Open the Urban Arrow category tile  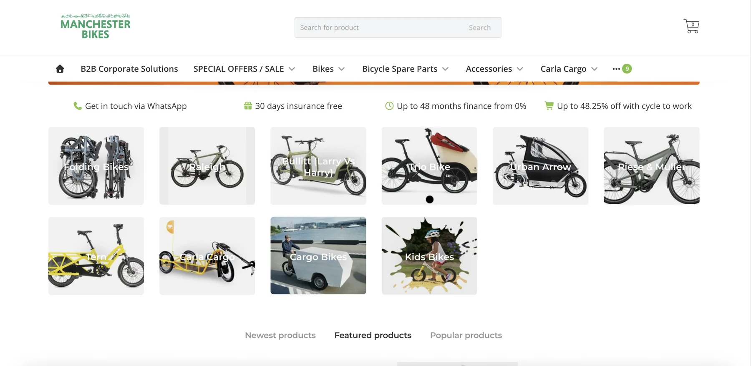click(541, 166)
